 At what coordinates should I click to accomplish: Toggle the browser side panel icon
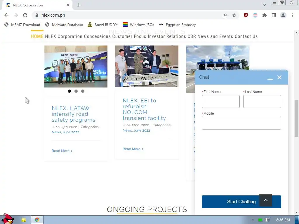[x=274, y=15]
